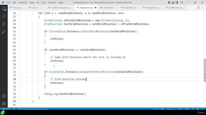The width and height of the screenshot is (206, 115).
Task: Click the 'Spaces: 4' status bar entry
Action: point(171,109)
